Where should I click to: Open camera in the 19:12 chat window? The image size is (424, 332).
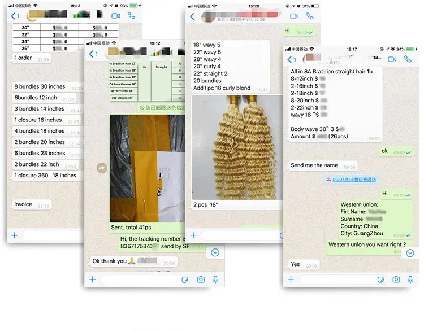pos(201,279)
